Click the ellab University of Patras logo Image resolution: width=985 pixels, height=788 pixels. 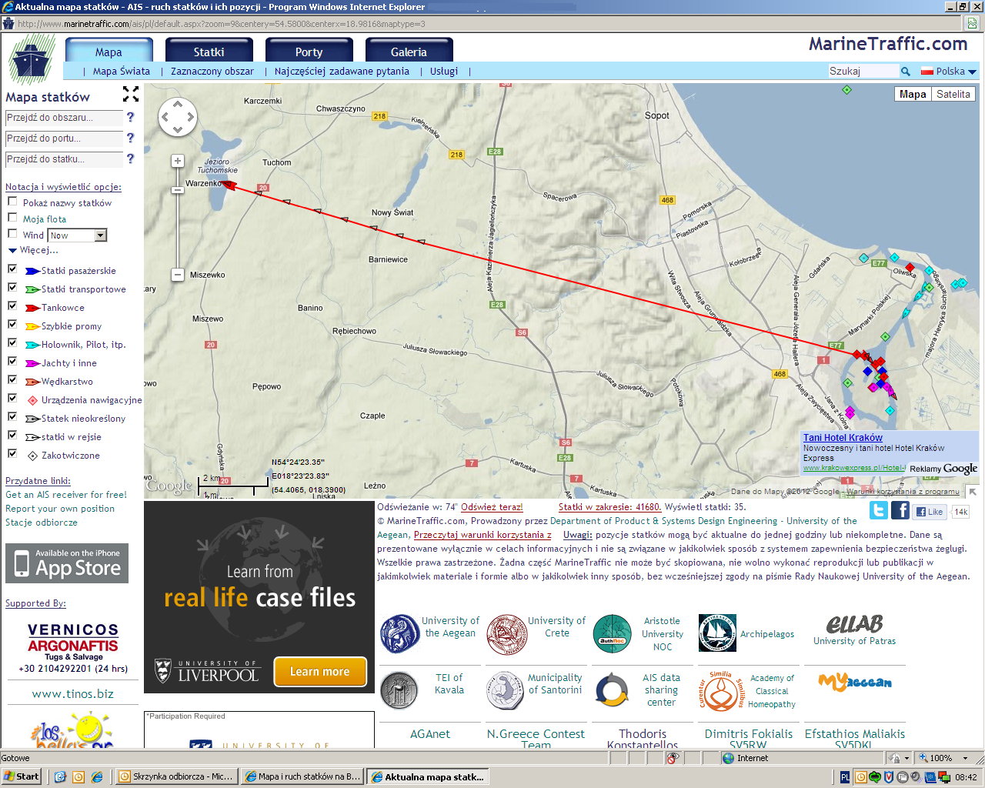(x=854, y=623)
